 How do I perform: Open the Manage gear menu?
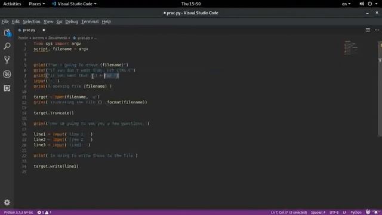click(7, 202)
